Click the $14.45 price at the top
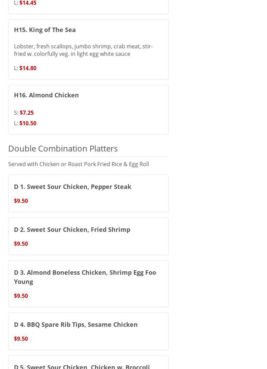This screenshot has width=267, height=369. point(28,3)
